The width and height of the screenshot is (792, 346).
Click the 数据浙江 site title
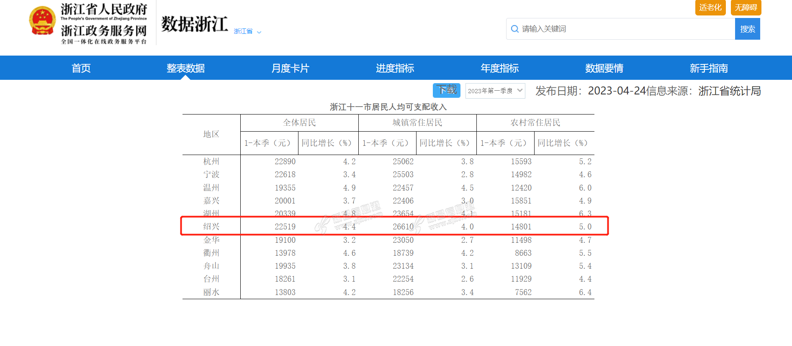(x=195, y=24)
